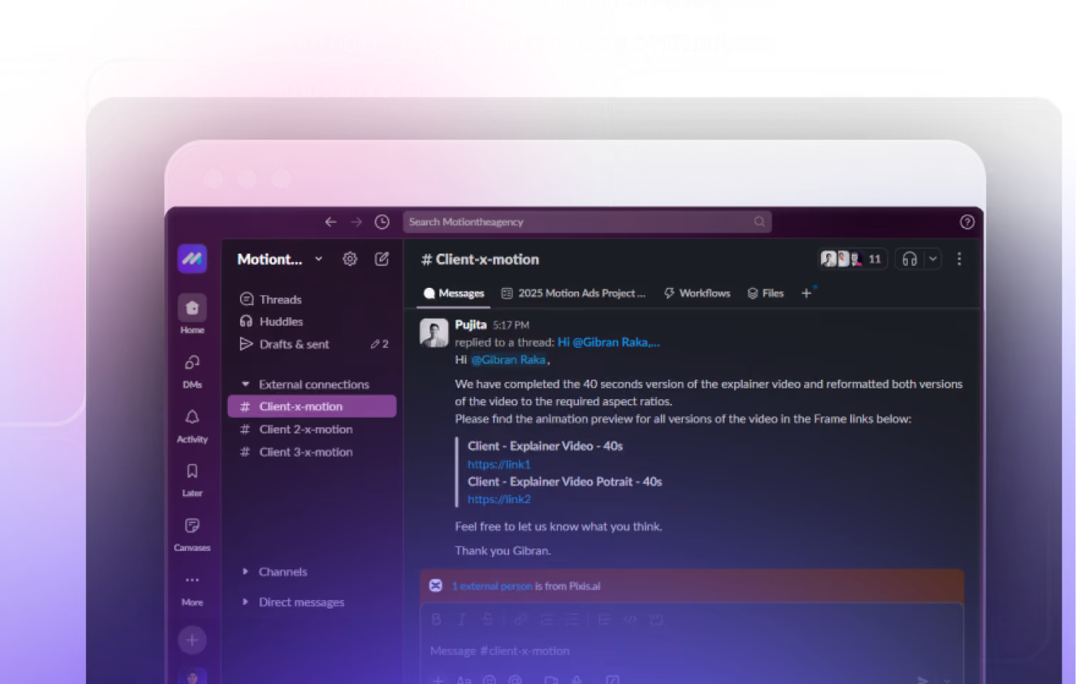Open huddle options chevron dropdown
Viewport: 1076px width, 684px height.
[x=932, y=259]
